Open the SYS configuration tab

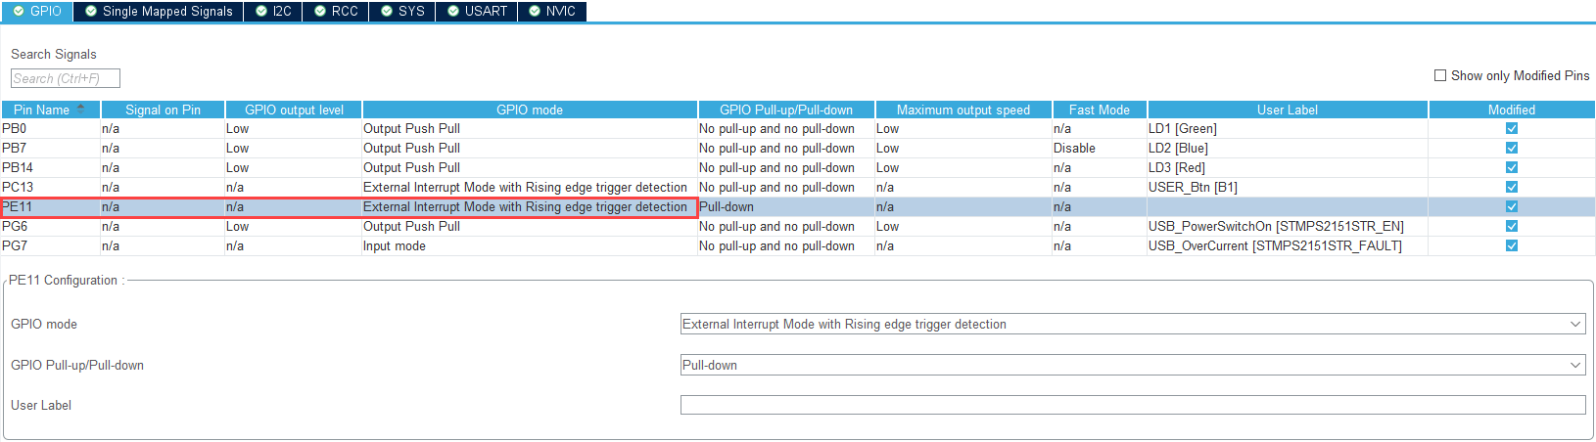point(402,11)
